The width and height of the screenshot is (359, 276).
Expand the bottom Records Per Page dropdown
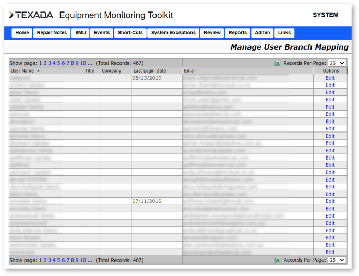(337, 260)
